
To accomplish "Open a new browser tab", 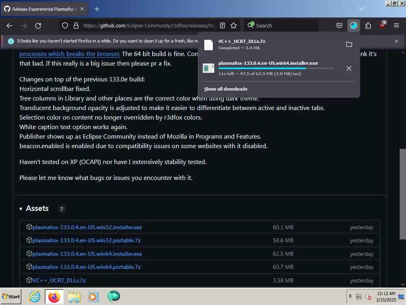I will click(x=97, y=9).
